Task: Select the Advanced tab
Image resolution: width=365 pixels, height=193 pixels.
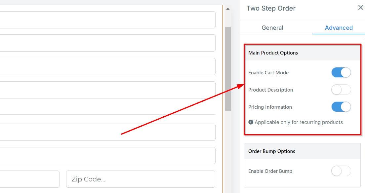Action: (x=339, y=28)
